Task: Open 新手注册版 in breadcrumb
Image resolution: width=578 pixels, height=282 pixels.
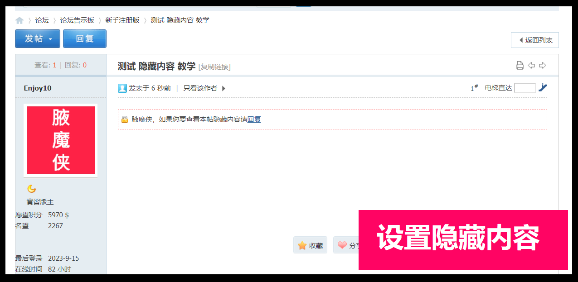Action: 122,20
